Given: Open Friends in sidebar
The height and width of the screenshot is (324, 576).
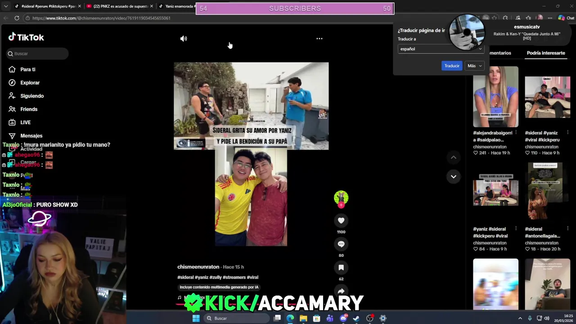Looking at the screenshot, I should (29, 109).
